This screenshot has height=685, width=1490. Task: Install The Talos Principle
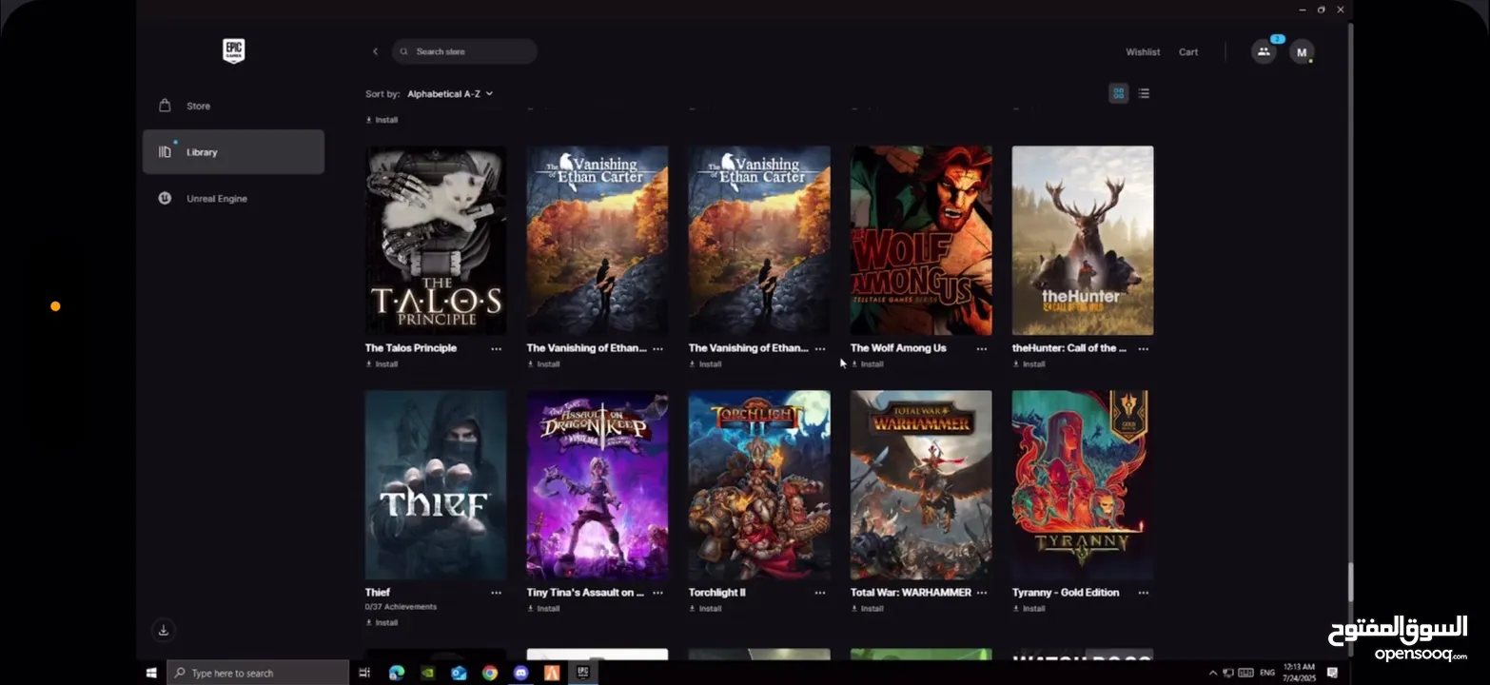(x=382, y=364)
